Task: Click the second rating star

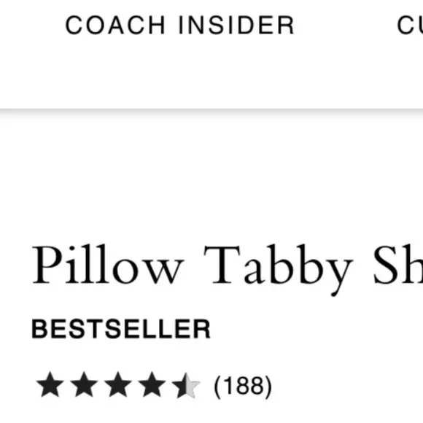Action: point(84,384)
